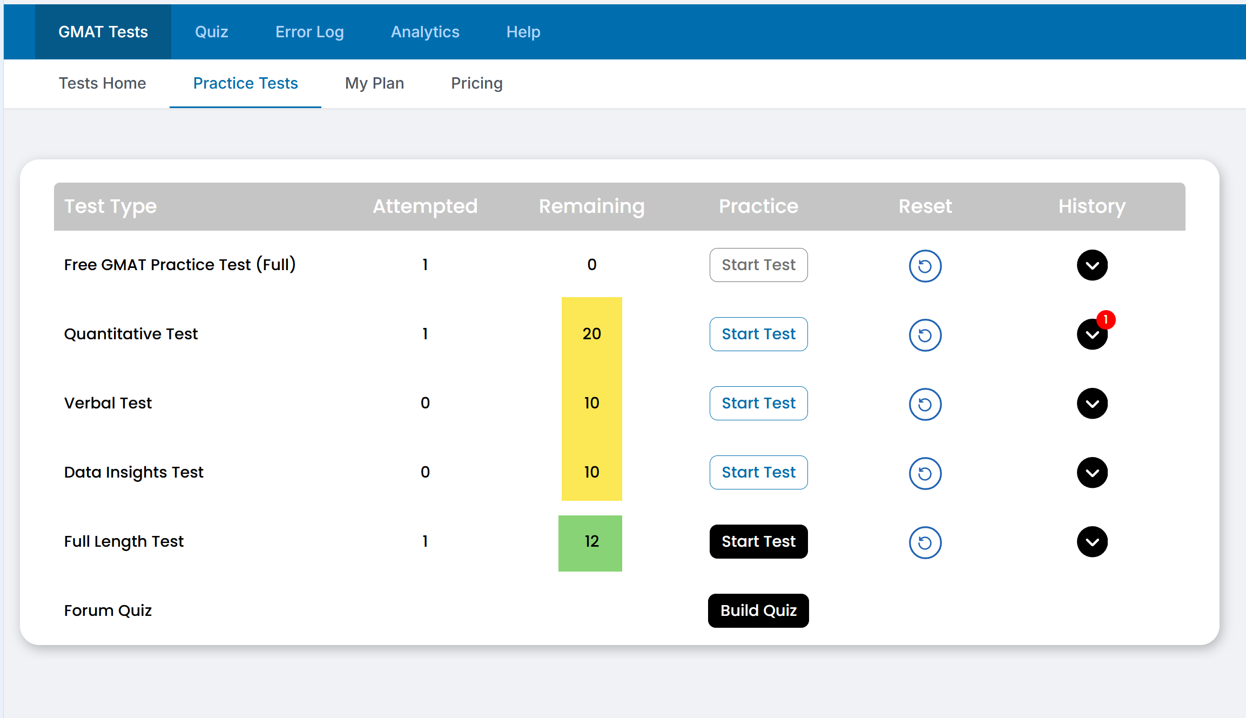The height and width of the screenshot is (718, 1246).
Task: Open Full Length Test history chevron
Action: tap(1092, 542)
